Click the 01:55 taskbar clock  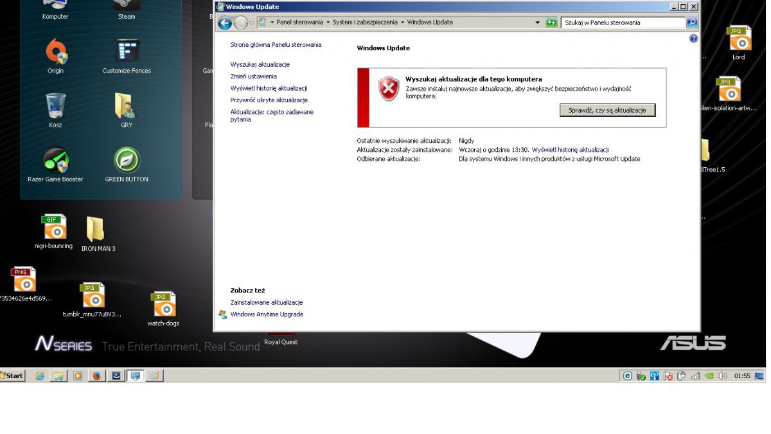(x=742, y=376)
